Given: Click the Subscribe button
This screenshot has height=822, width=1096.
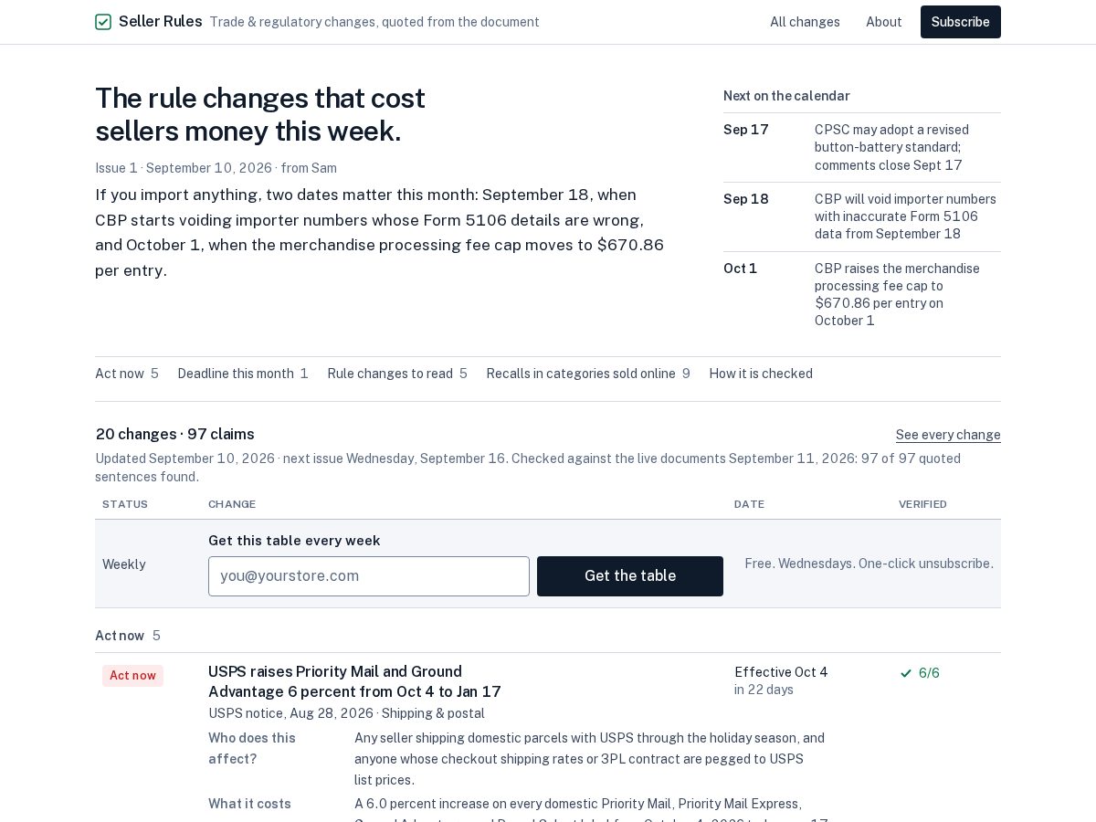Looking at the screenshot, I should pos(960,22).
